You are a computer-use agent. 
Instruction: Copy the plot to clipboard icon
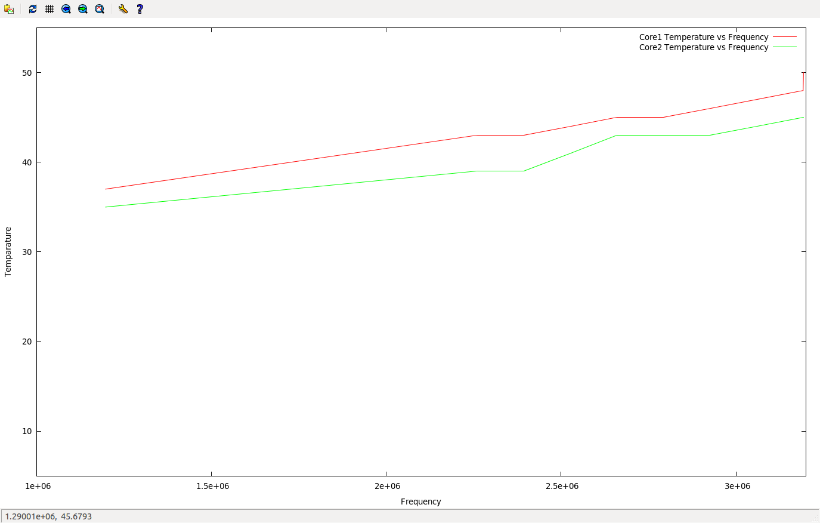tap(9, 9)
